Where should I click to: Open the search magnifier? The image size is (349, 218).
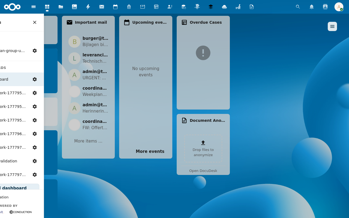point(298,7)
